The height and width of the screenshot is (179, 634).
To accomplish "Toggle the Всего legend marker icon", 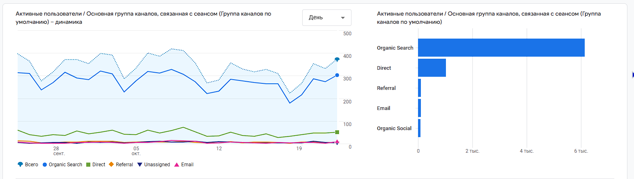I will tap(20, 165).
